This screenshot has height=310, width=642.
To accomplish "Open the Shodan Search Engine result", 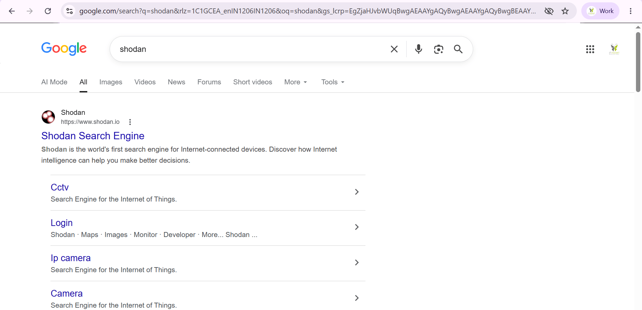I will pyautogui.click(x=93, y=136).
